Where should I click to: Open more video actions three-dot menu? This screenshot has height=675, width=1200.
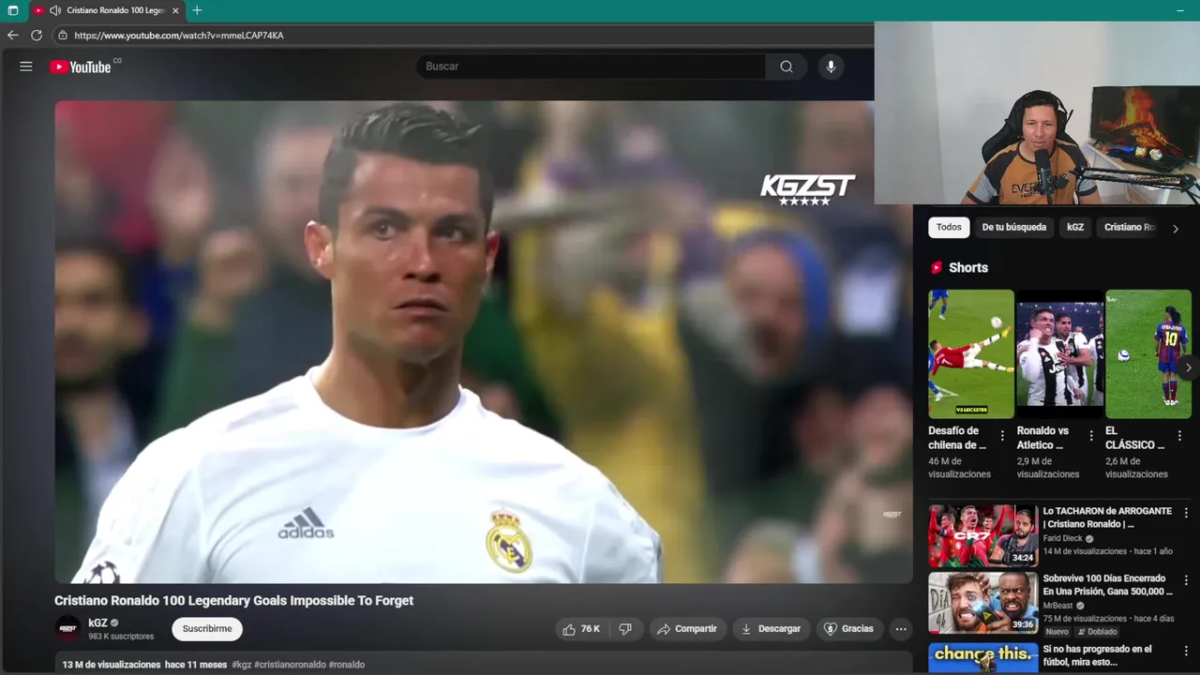[x=901, y=629]
